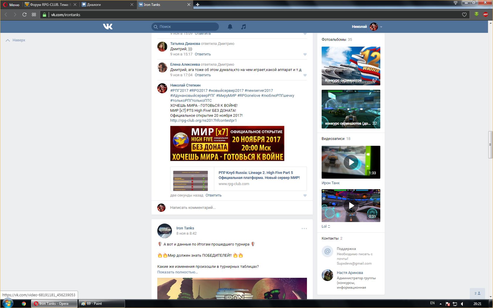Open the Adblock Plus extension icon
The height and width of the screenshot is (308, 493).
(x=486, y=14)
